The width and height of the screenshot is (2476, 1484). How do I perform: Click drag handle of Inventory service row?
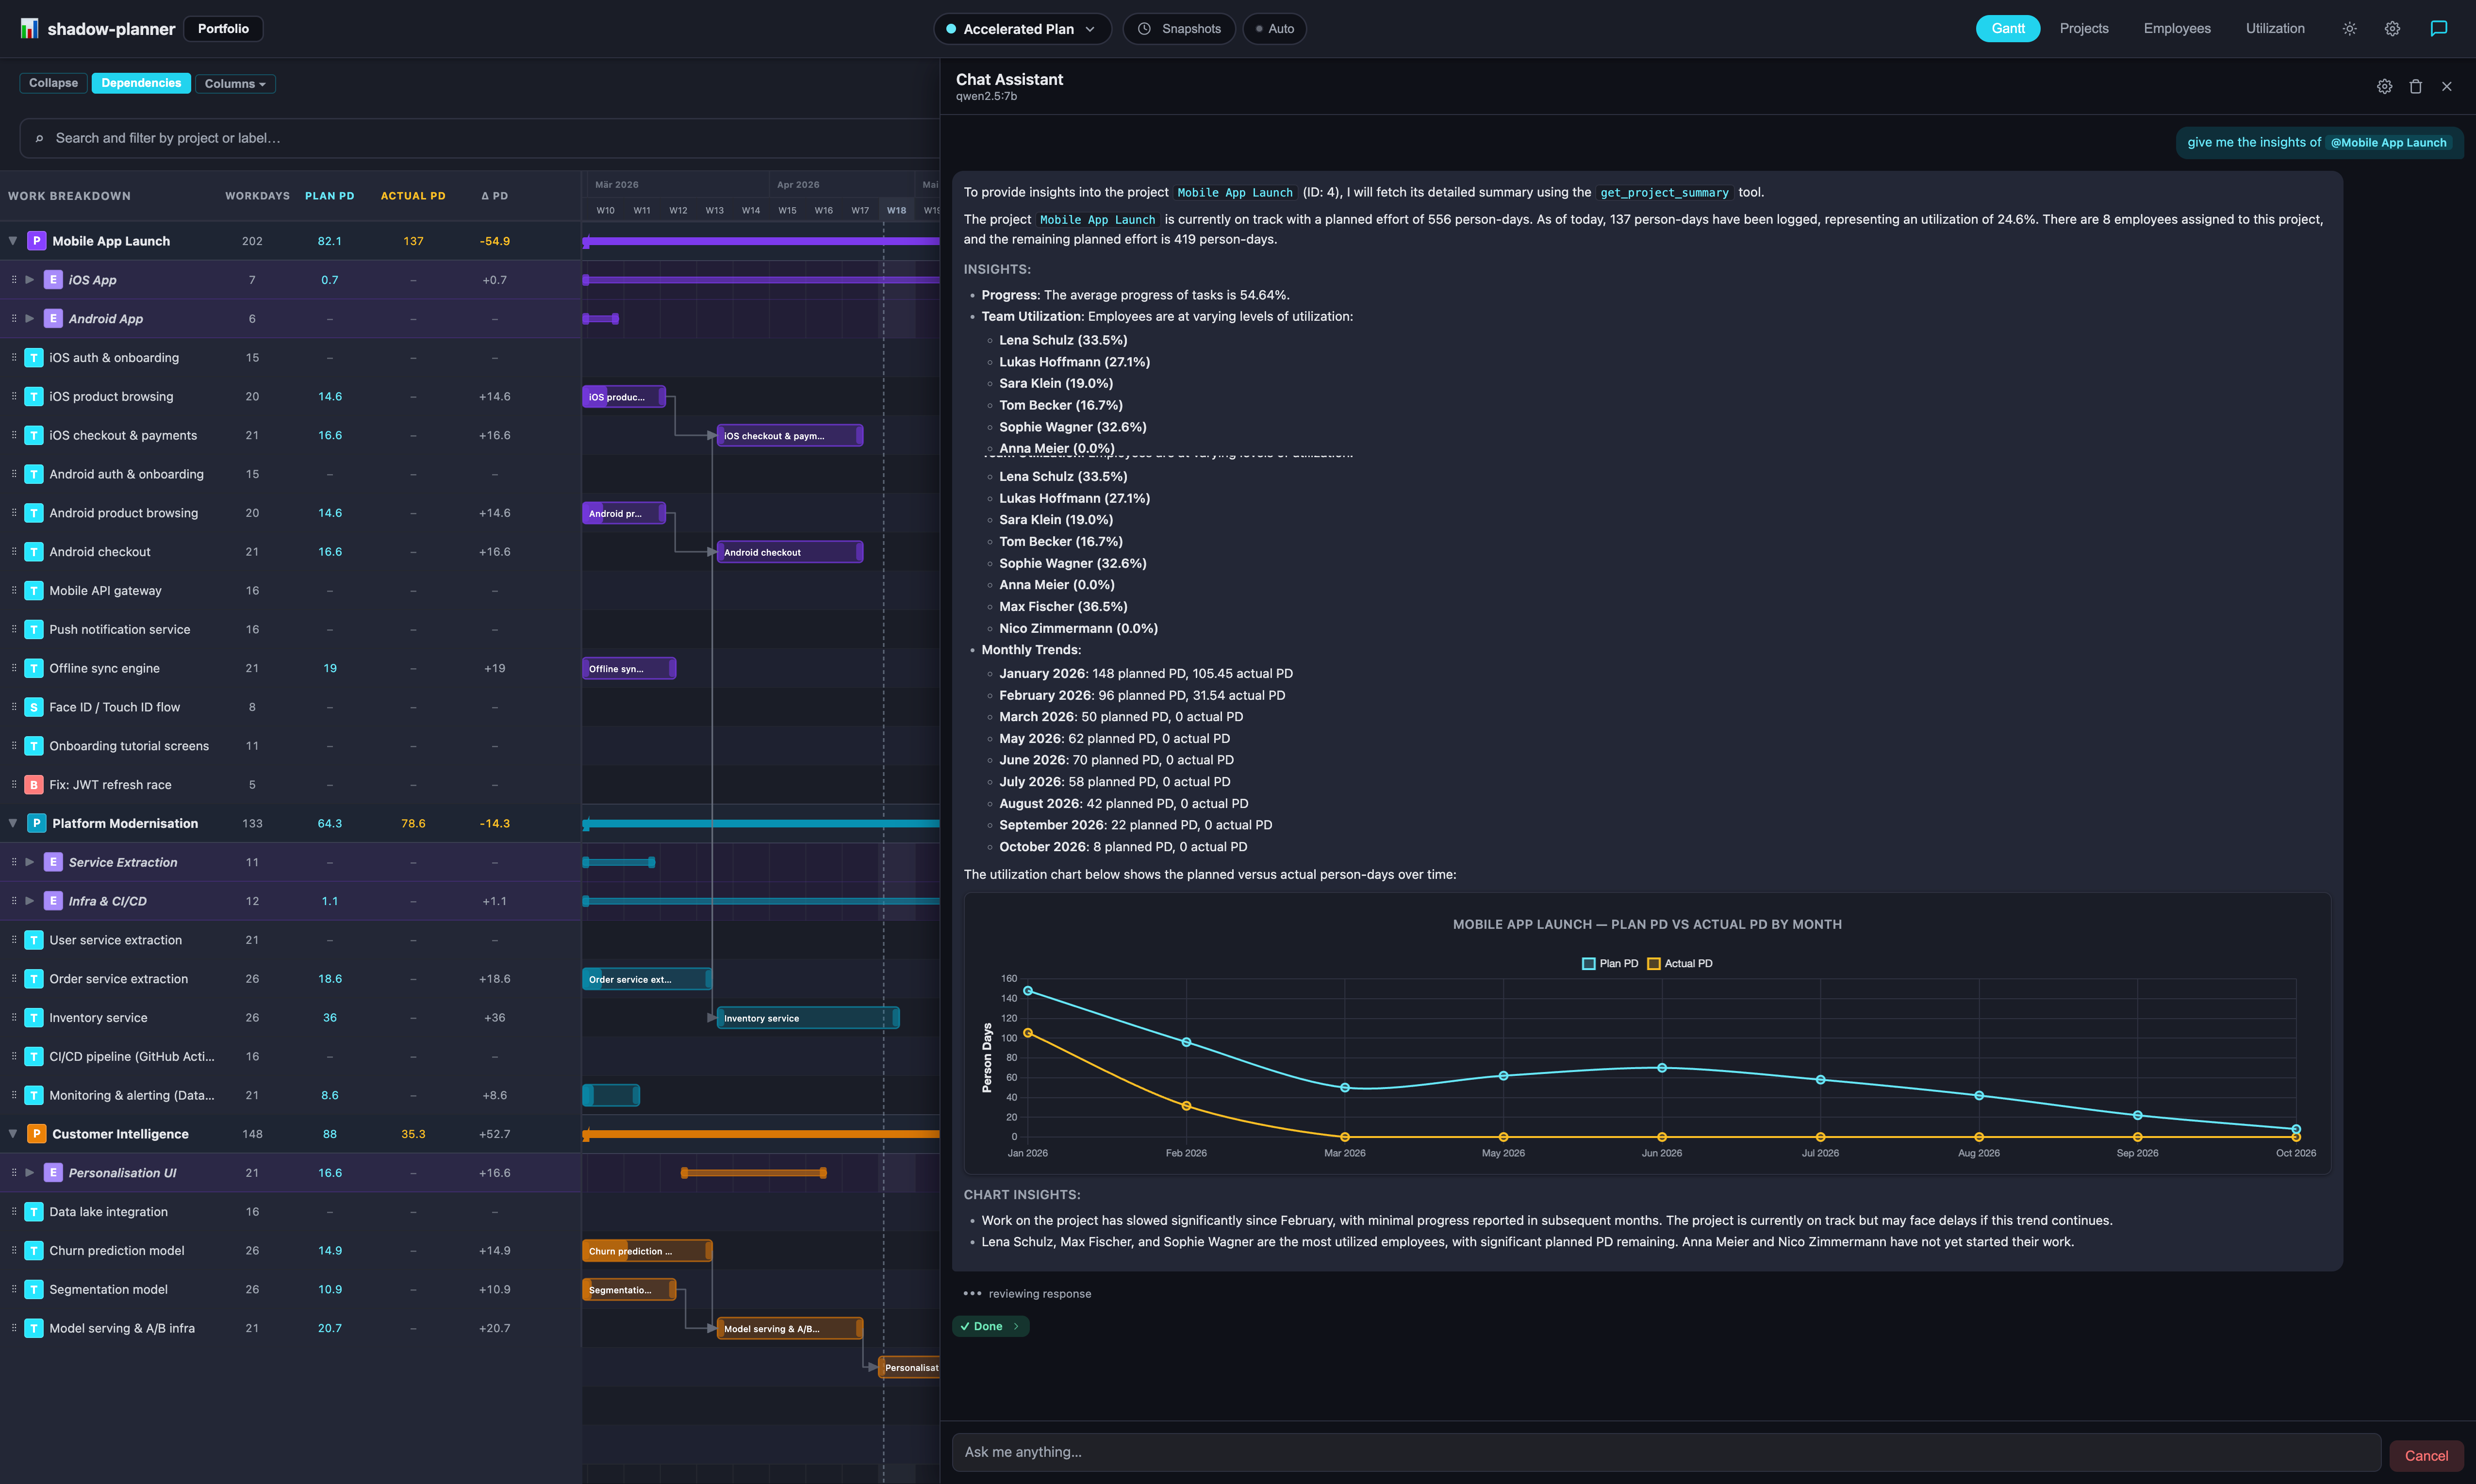(x=13, y=1018)
